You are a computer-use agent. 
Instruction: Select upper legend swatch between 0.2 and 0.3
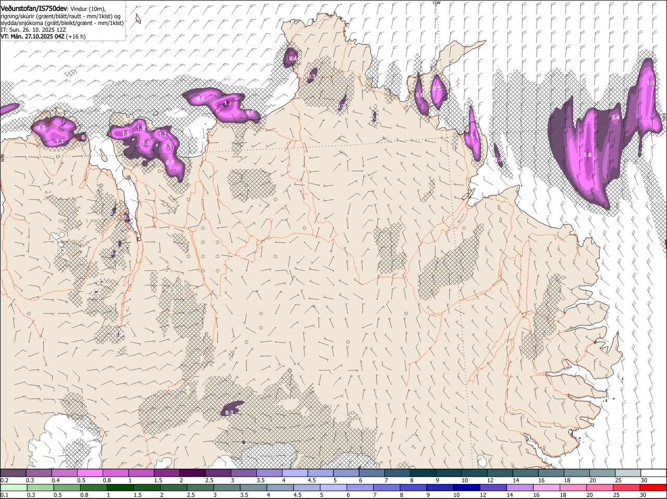[x=13, y=473]
